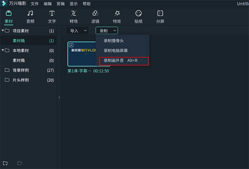Click the 录制 dropdown chevron arrow
This screenshot has width=249, height=169.
pos(115,31)
